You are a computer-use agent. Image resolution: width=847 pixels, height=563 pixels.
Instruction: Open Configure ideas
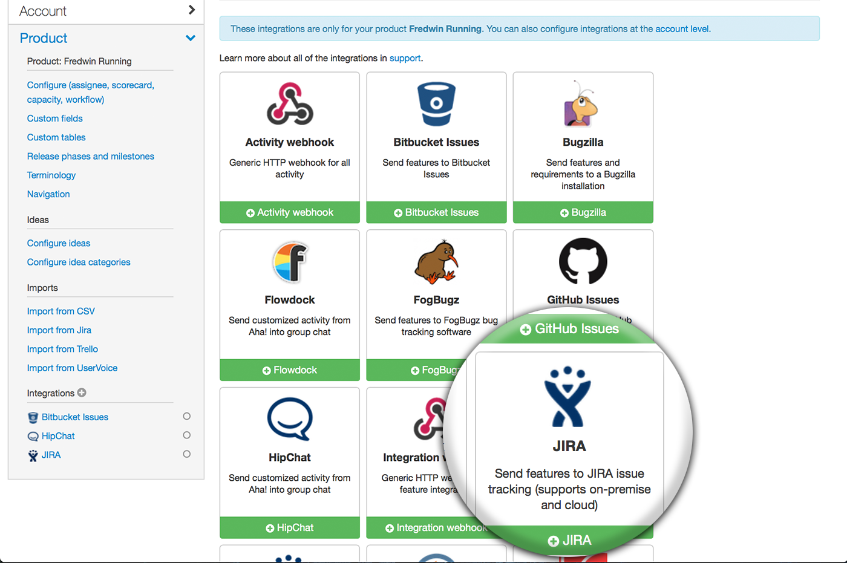pyautogui.click(x=59, y=243)
